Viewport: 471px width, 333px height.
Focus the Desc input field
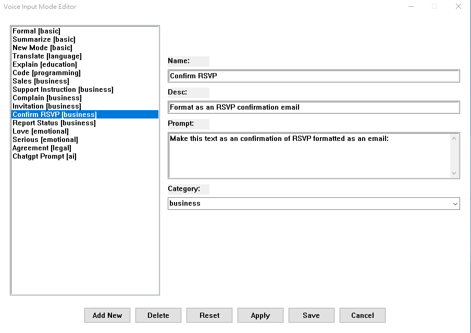pos(314,108)
